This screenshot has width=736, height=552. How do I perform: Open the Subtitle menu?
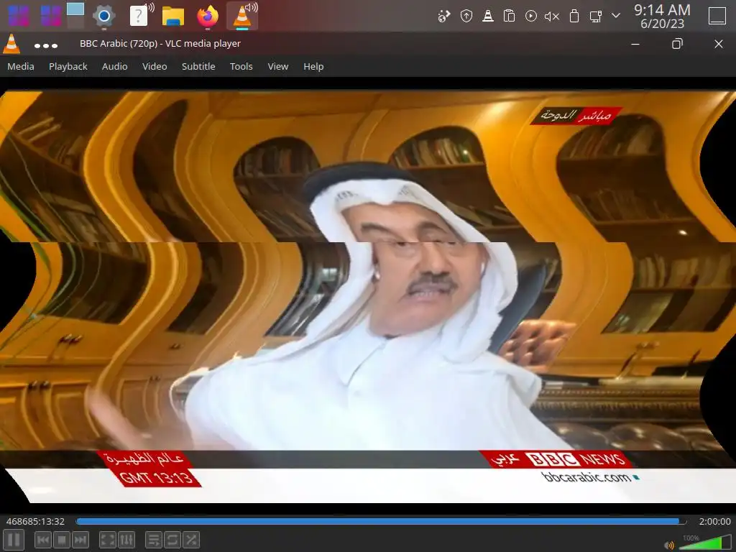click(x=198, y=66)
